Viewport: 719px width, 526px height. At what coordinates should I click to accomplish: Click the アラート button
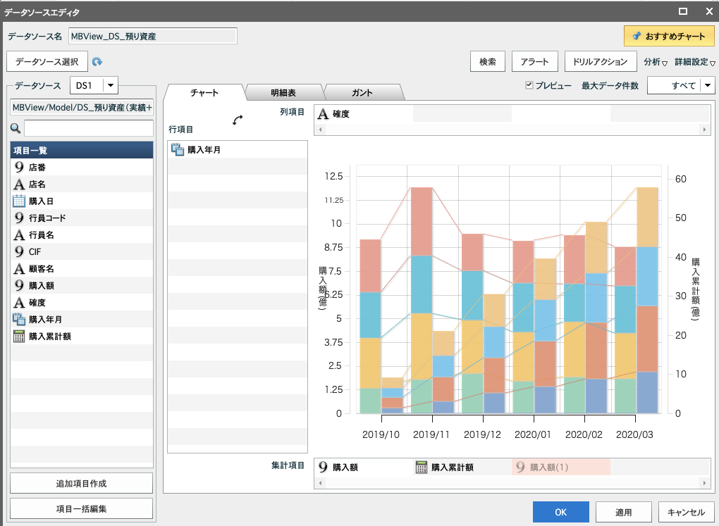(534, 61)
